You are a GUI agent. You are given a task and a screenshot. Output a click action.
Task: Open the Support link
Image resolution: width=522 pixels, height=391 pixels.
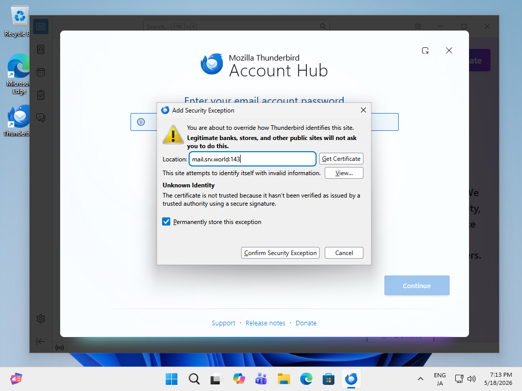click(x=223, y=323)
